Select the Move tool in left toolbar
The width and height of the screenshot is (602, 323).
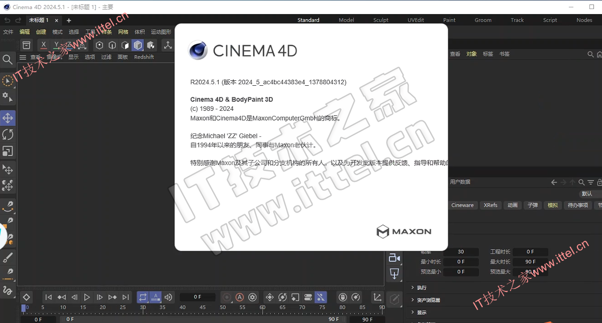click(x=8, y=118)
